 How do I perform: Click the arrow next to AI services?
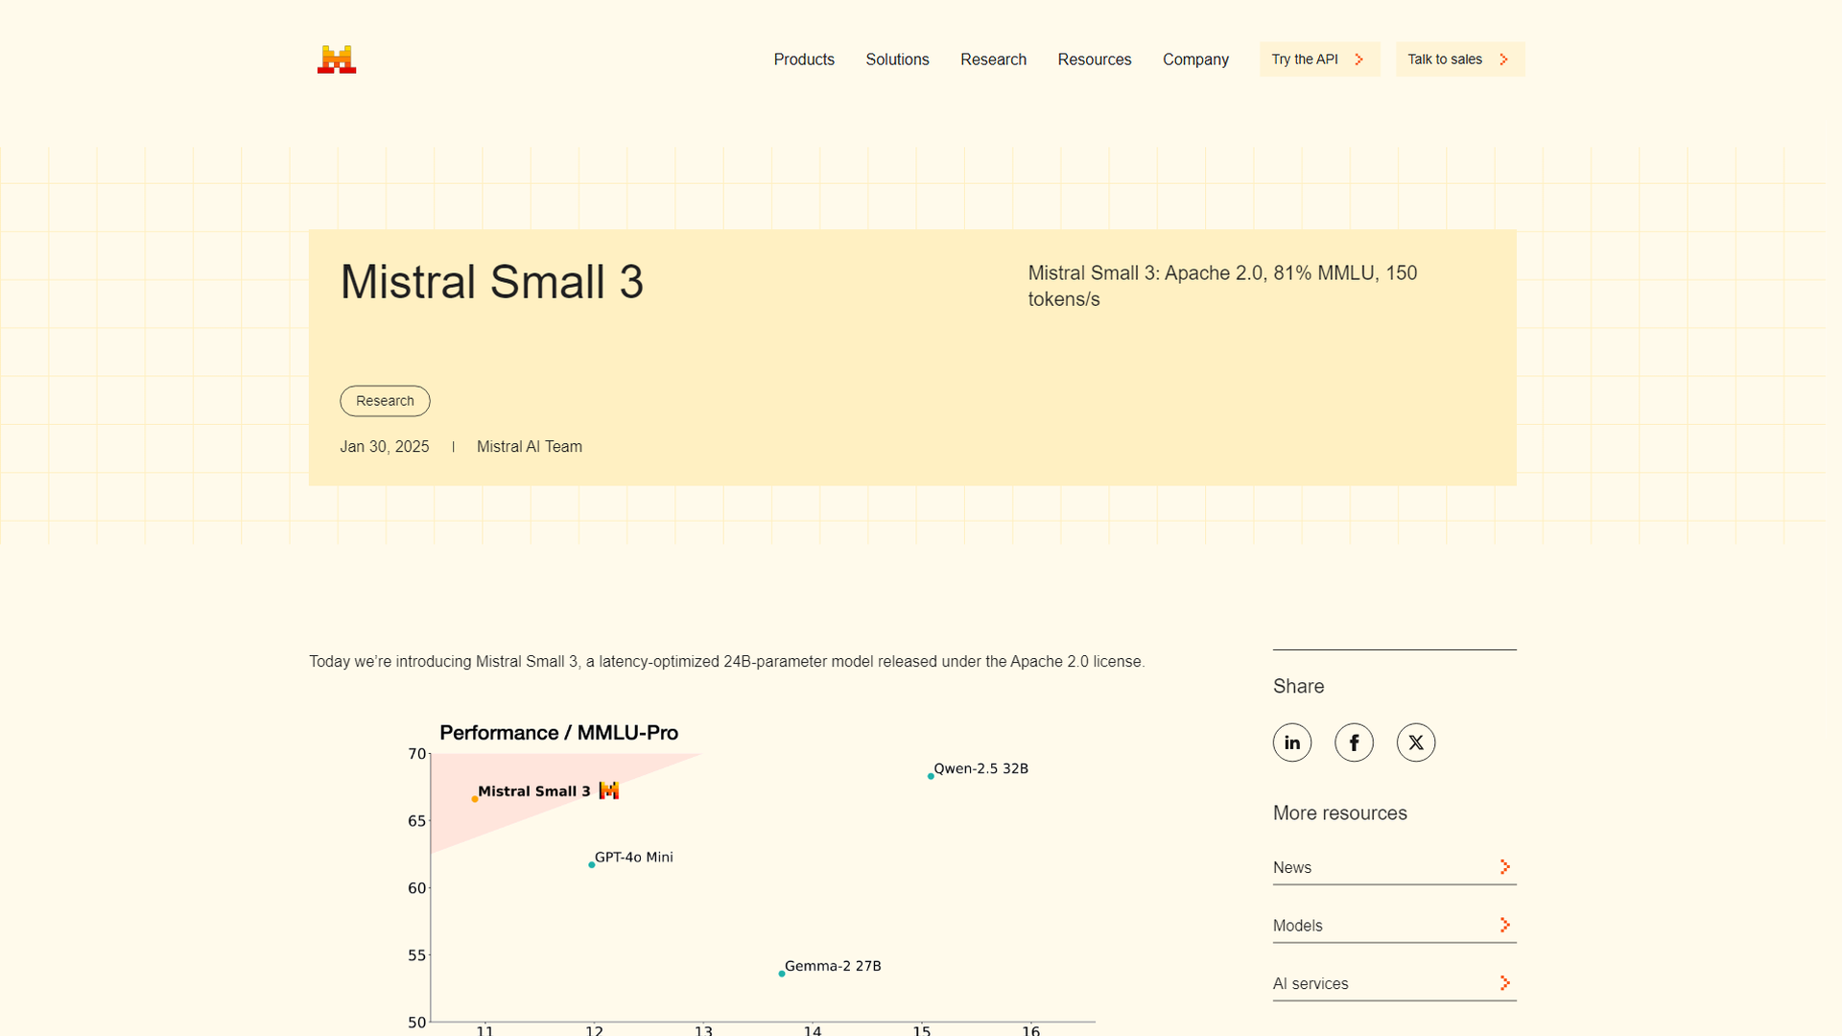tap(1505, 983)
